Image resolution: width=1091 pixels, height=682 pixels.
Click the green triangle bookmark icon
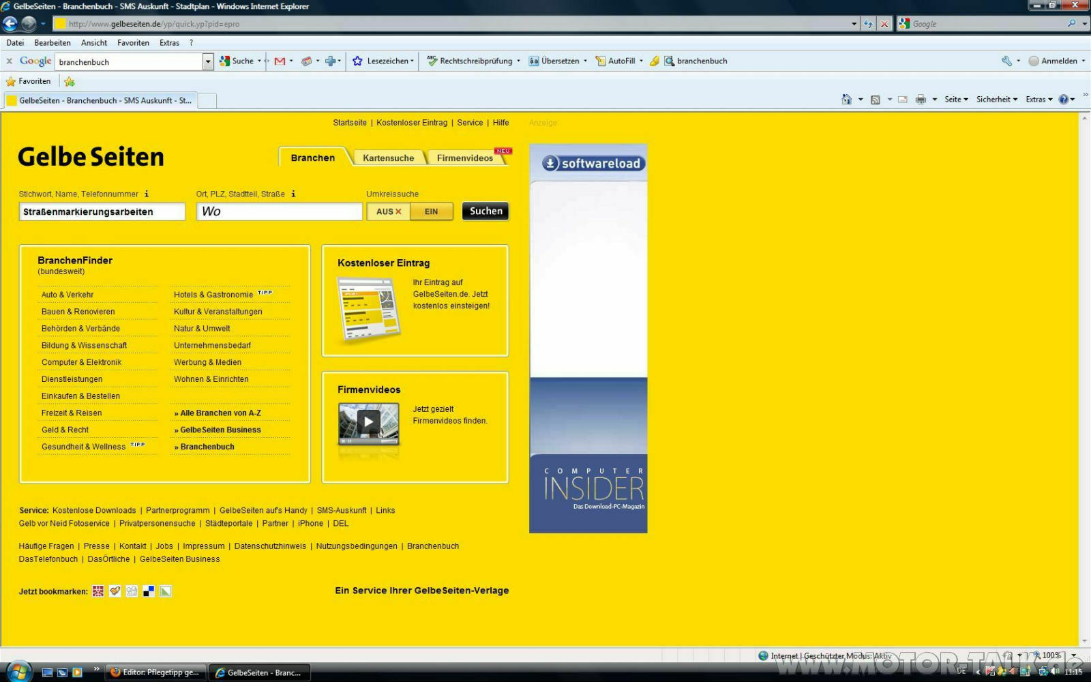click(x=166, y=591)
